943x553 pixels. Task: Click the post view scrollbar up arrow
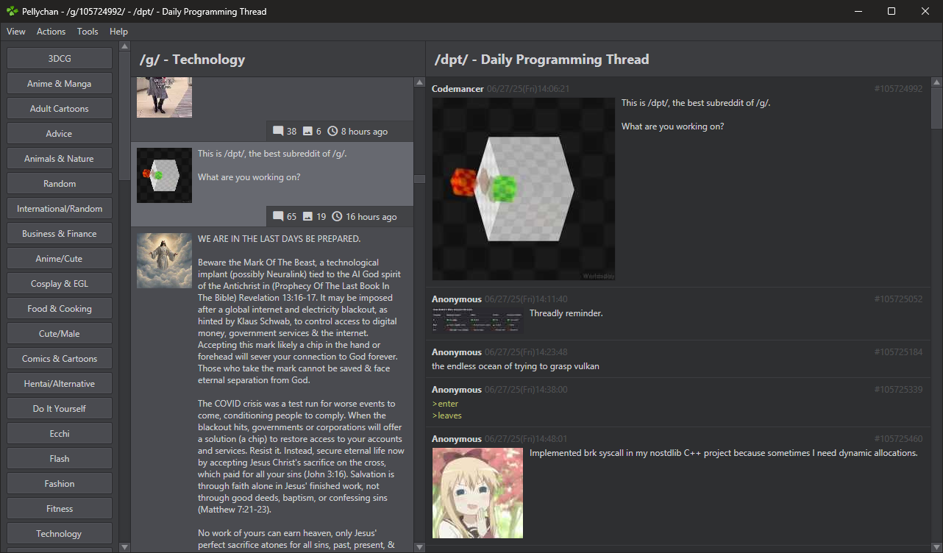point(936,83)
